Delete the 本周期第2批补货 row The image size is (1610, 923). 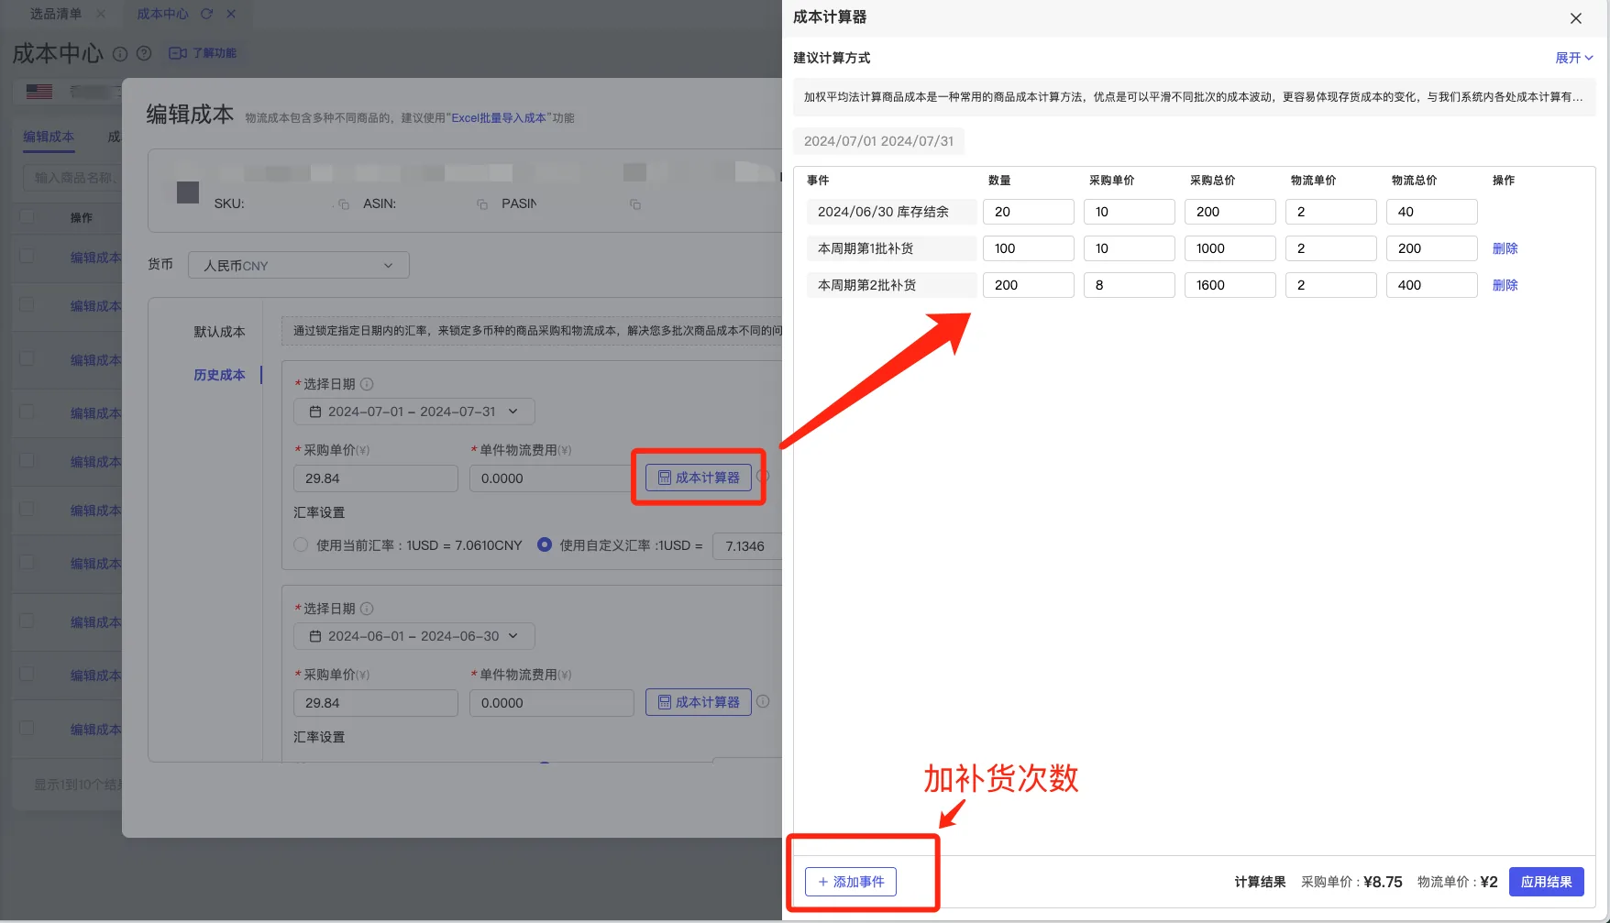coord(1505,285)
